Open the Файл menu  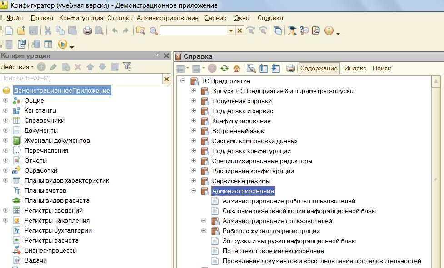(x=15, y=18)
